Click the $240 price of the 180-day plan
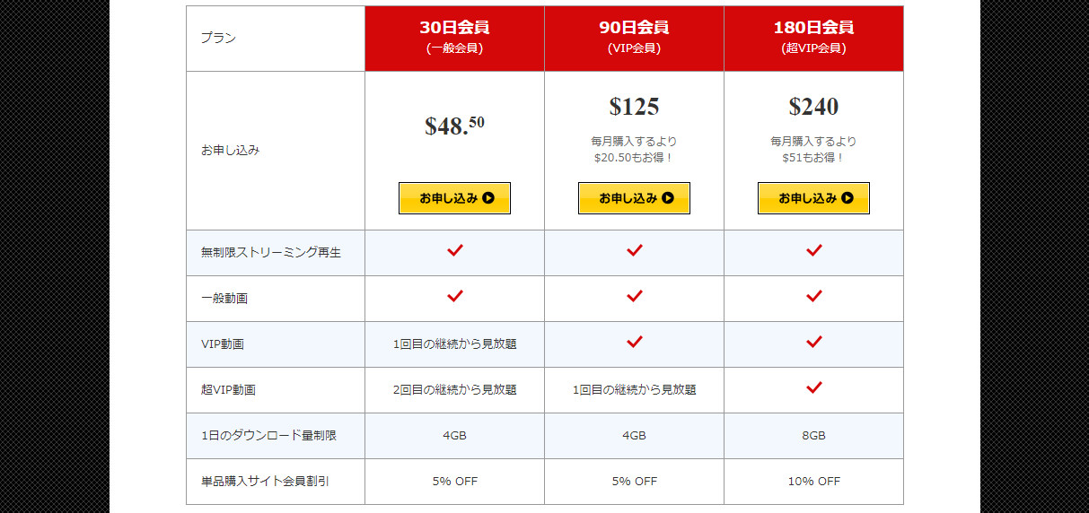Viewport: 1089px width, 513px height. tap(813, 107)
